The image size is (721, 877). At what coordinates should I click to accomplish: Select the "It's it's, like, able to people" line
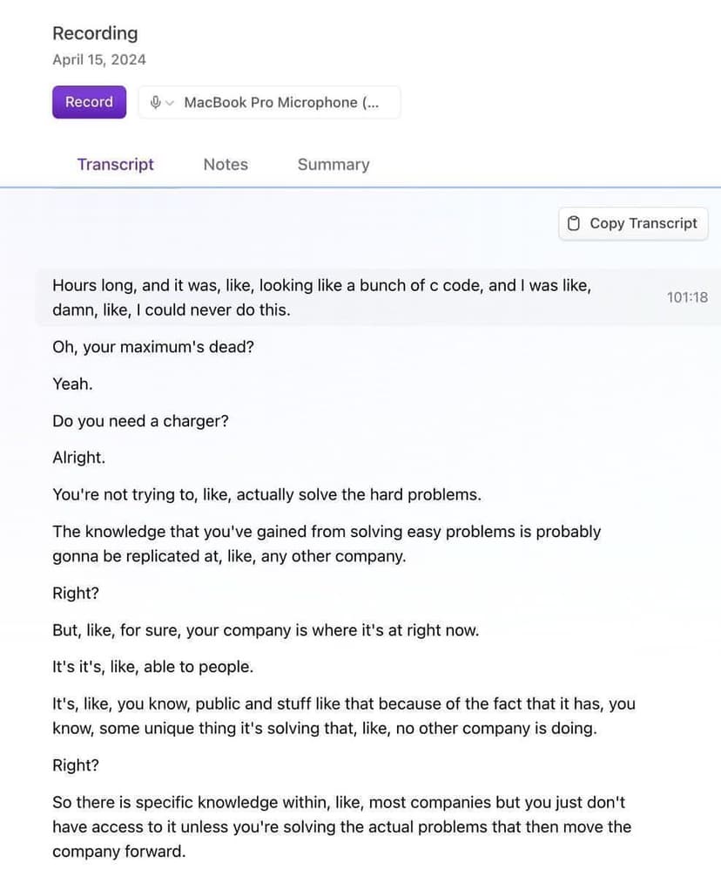click(152, 667)
